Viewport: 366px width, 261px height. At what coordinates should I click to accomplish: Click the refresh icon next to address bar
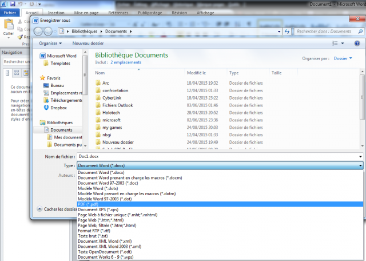pyautogui.click(x=287, y=31)
